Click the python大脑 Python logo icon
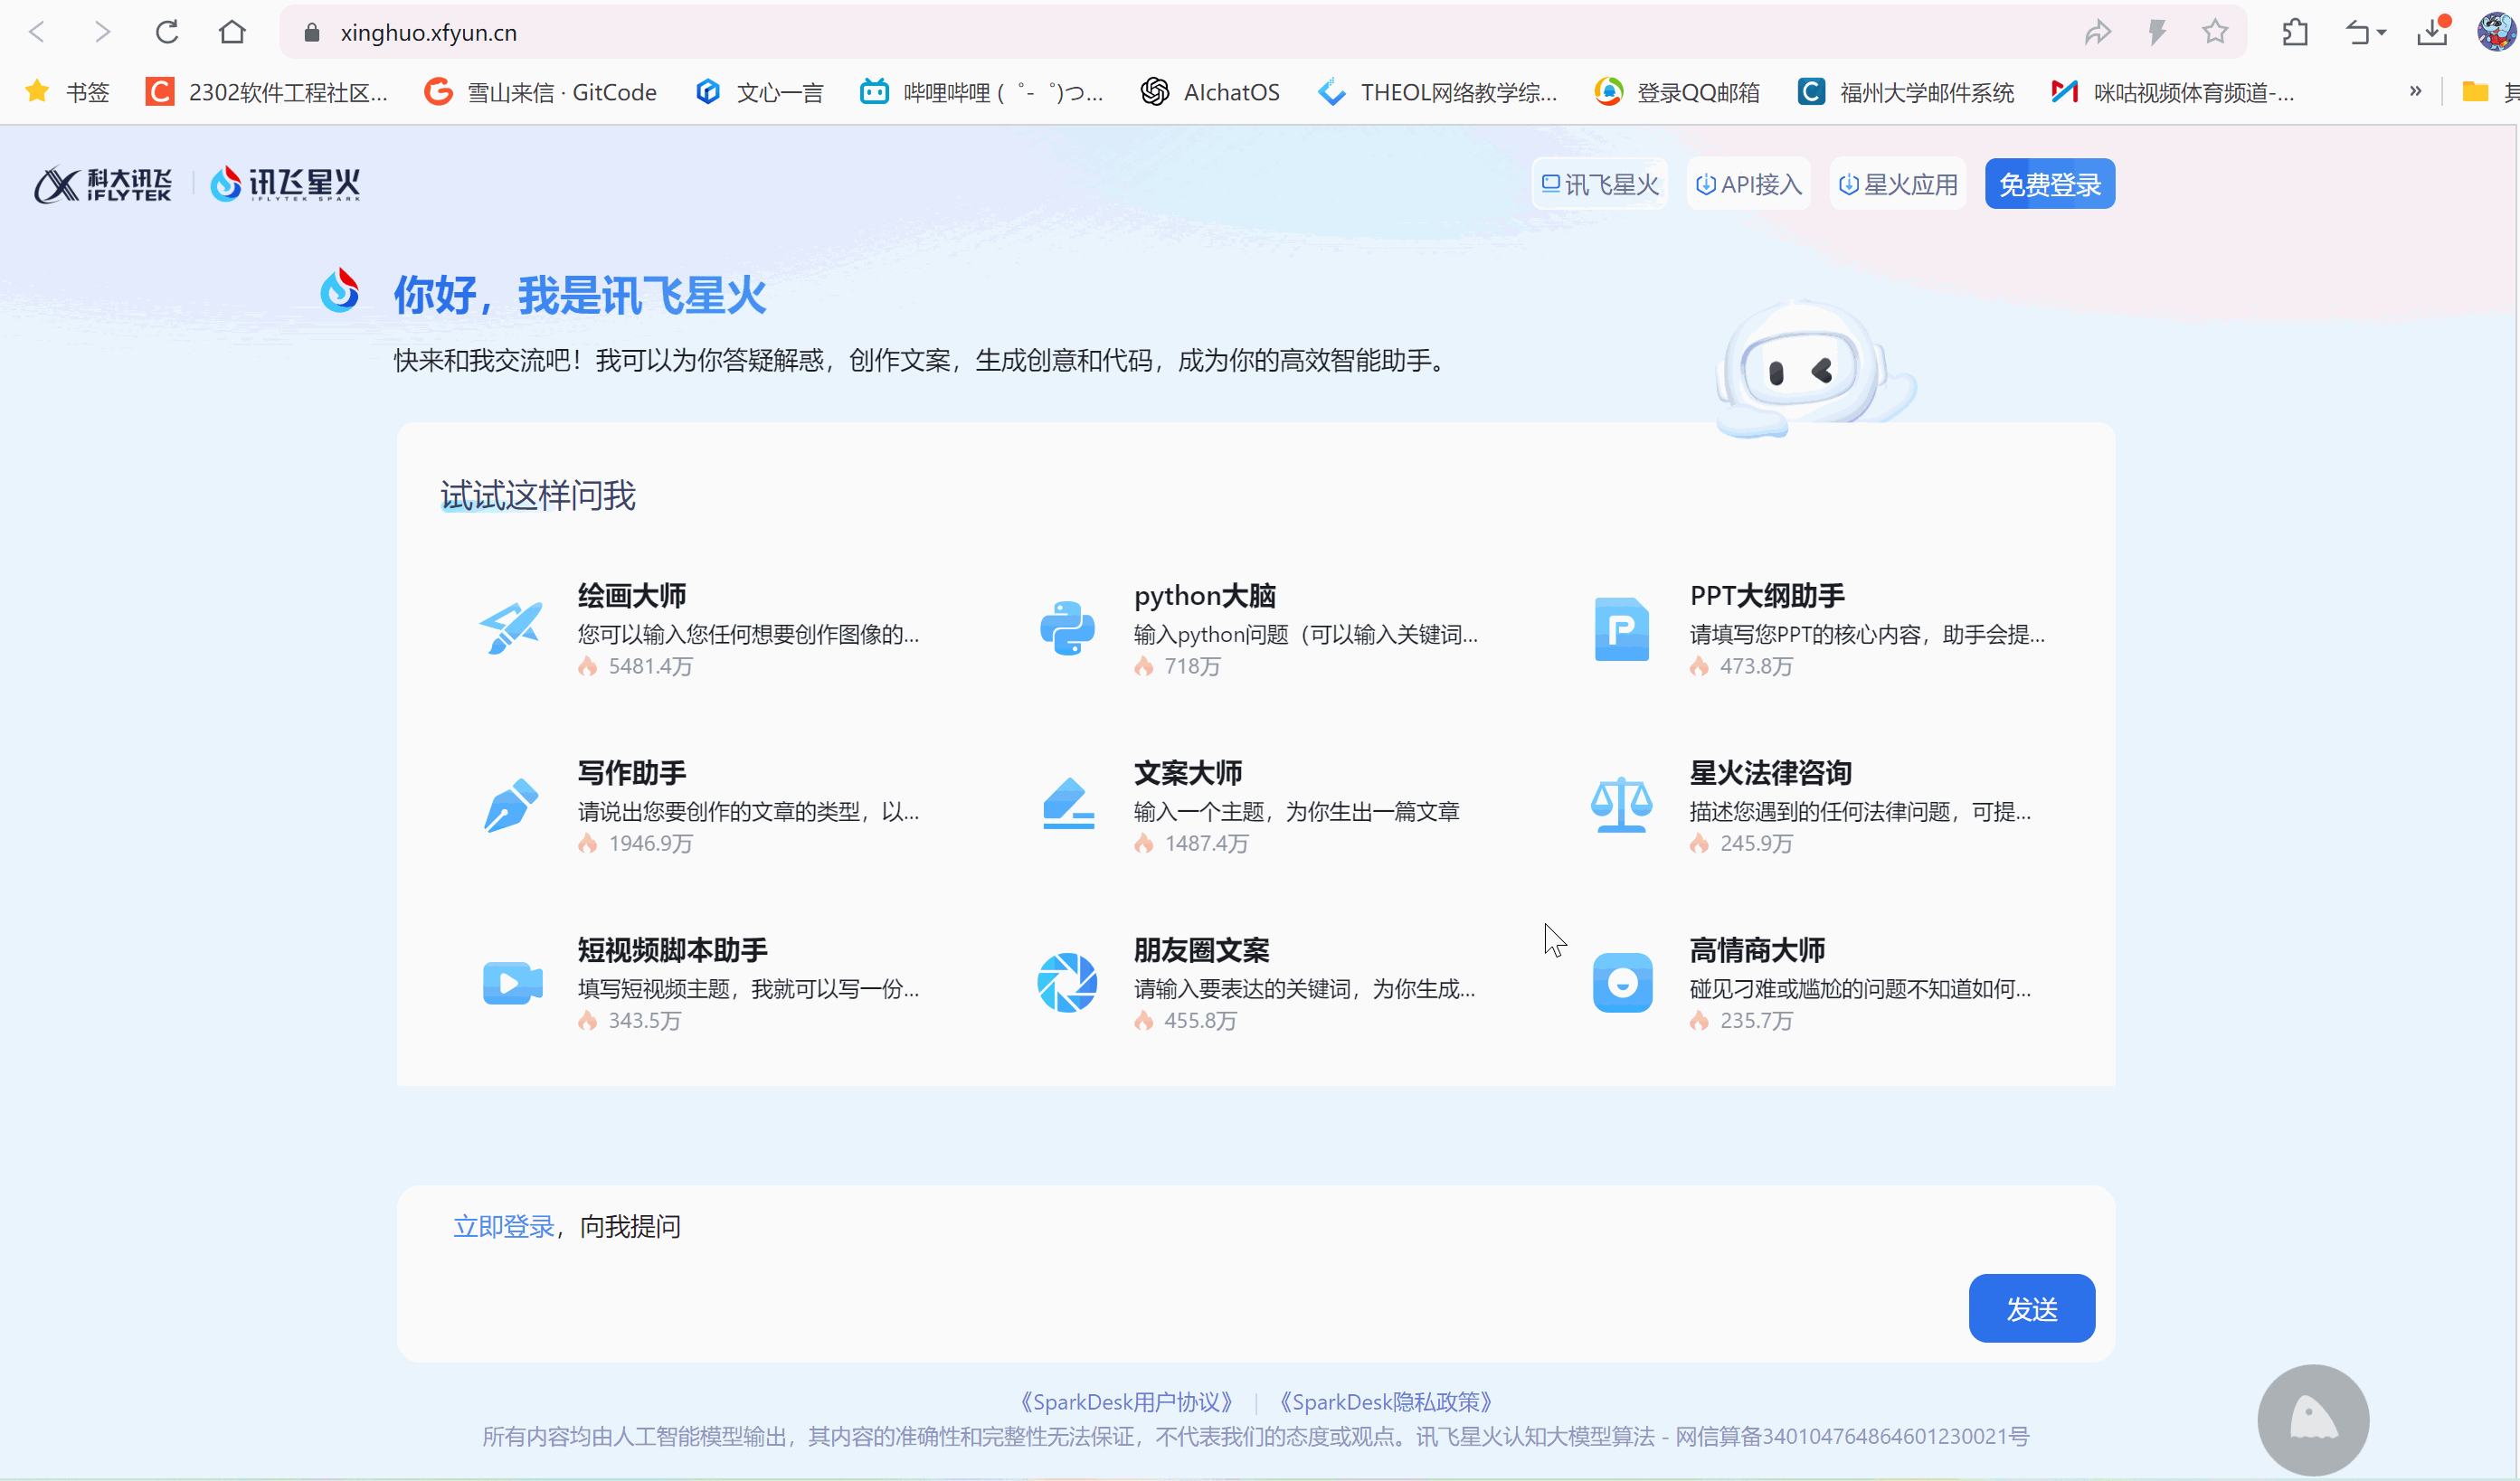 [x=1067, y=628]
